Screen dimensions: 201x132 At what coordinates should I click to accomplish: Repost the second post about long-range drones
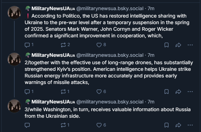pyautogui.click(x=65, y=92)
